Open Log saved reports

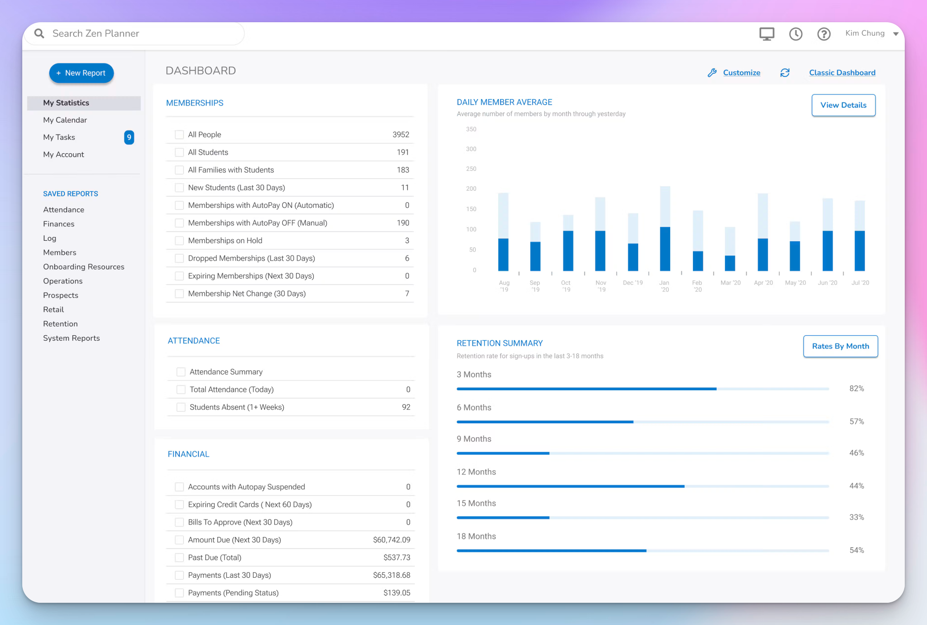pyautogui.click(x=50, y=238)
